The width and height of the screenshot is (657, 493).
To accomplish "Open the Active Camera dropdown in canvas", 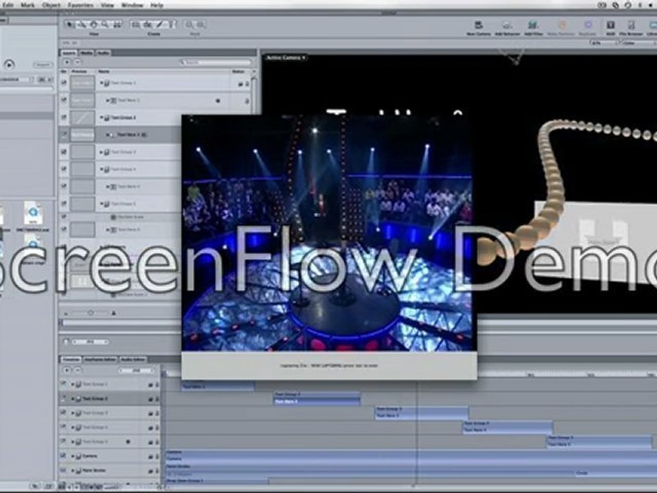I will coord(286,58).
